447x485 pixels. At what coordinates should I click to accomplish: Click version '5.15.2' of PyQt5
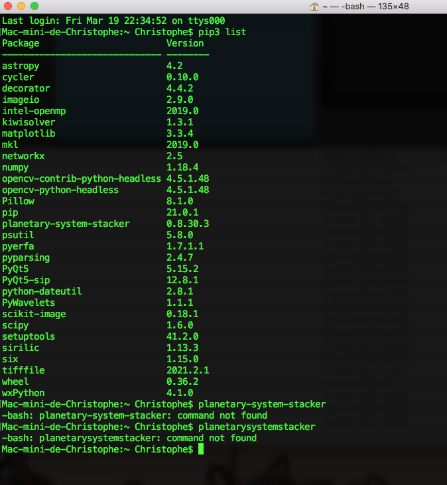click(x=182, y=269)
